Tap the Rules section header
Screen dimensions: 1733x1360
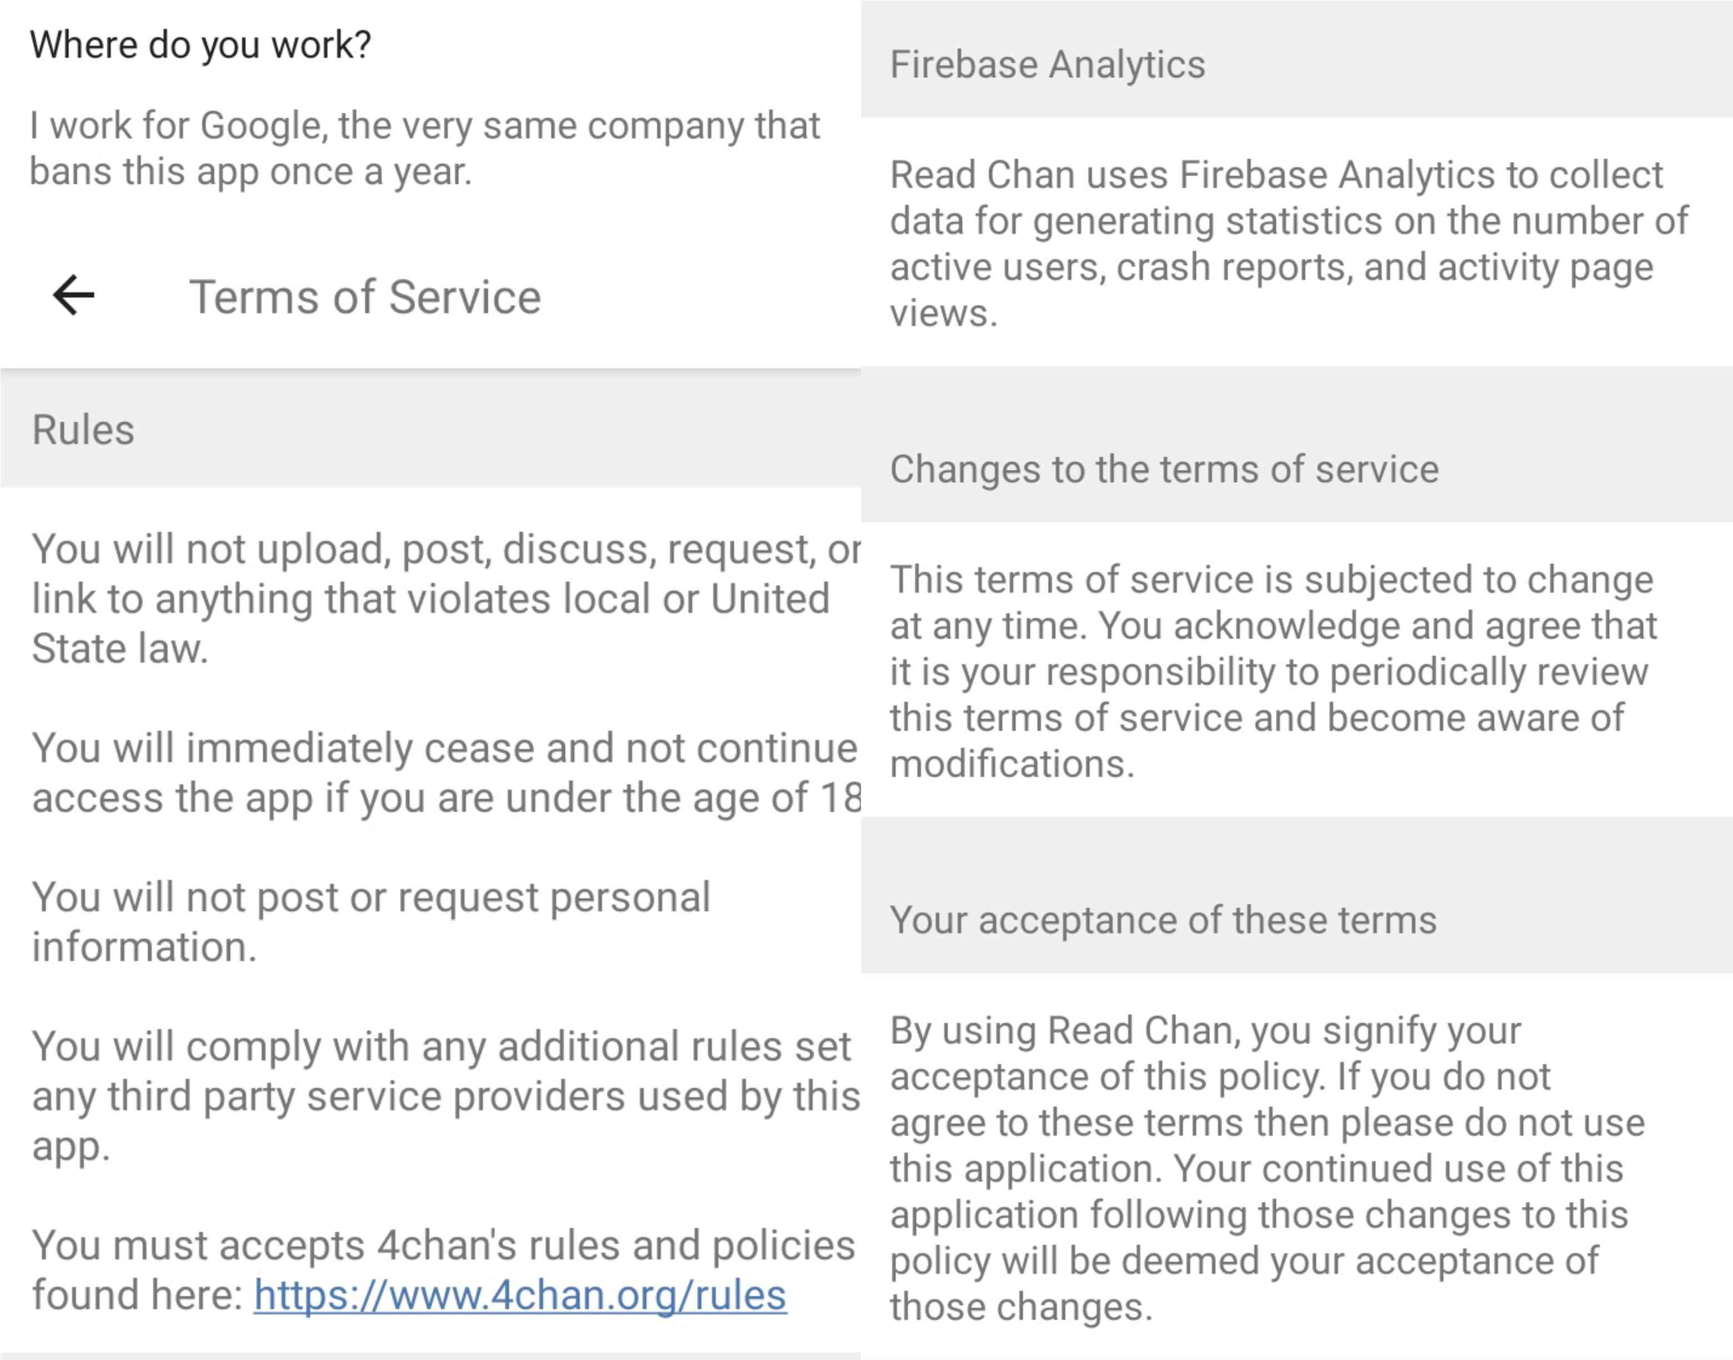coord(83,430)
